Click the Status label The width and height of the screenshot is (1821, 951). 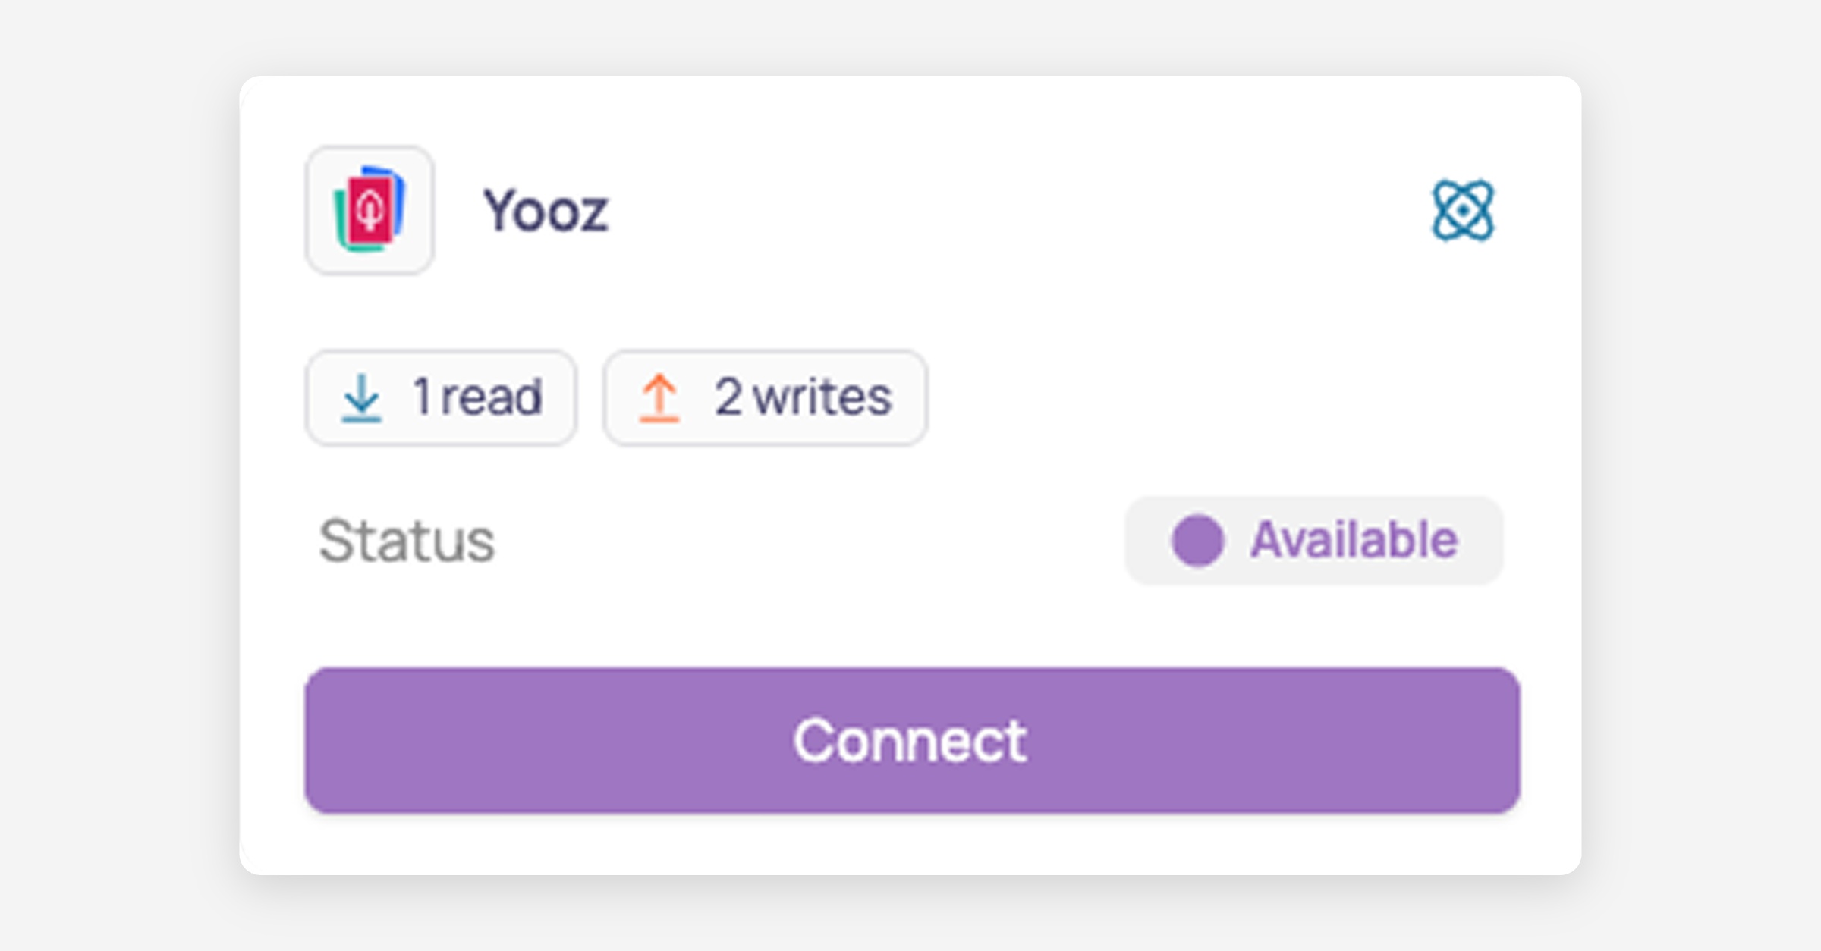click(x=407, y=541)
